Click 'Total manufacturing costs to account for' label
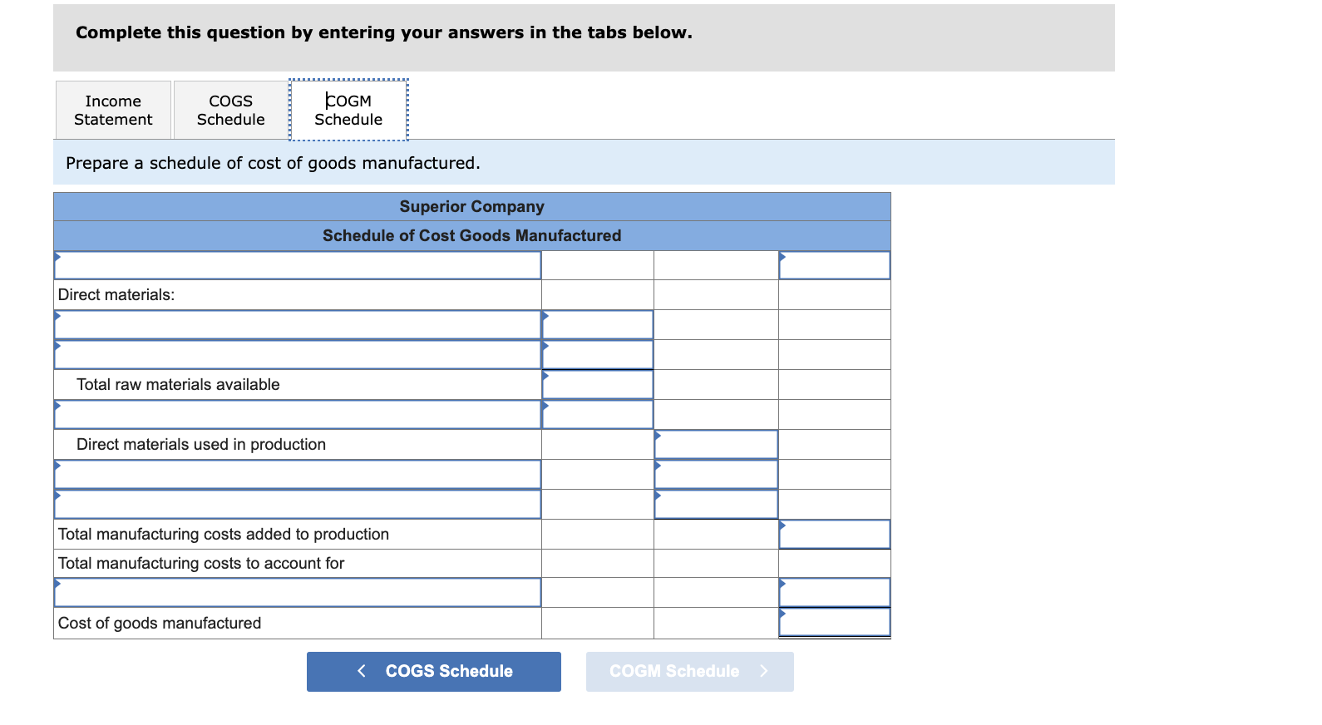The width and height of the screenshot is (1322, 725). [x=201, y=563]
